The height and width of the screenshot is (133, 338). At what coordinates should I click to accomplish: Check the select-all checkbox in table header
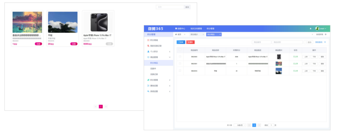click(x=180, y=50)
